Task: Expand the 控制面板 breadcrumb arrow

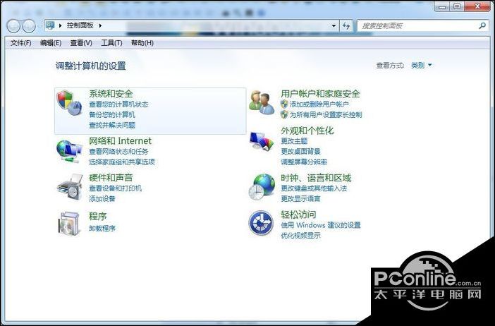Action: tap(100, 26)
